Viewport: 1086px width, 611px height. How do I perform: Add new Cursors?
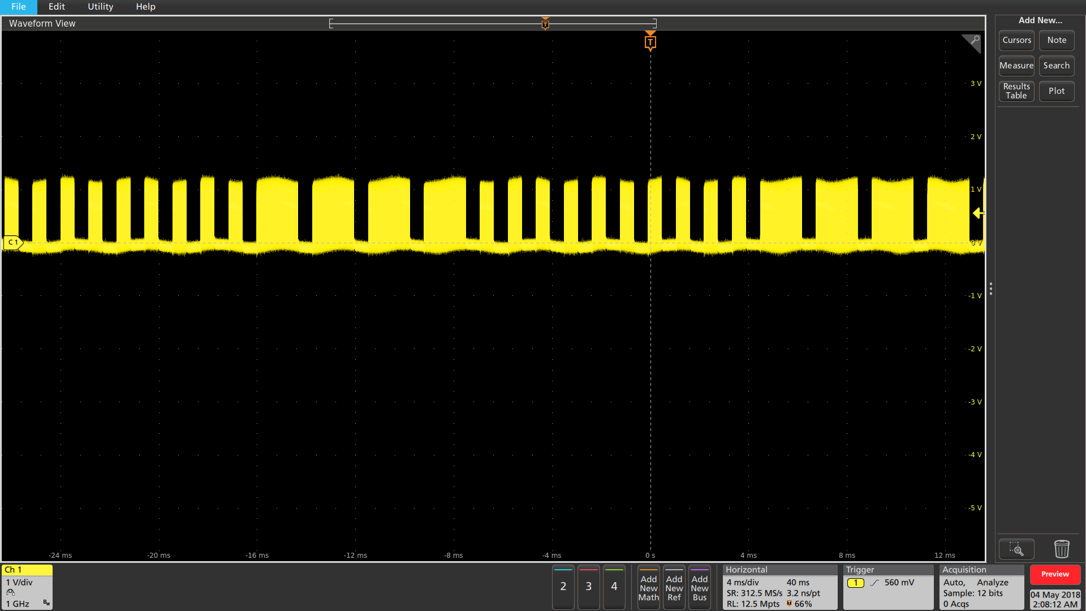click(x=1016, y=40)
